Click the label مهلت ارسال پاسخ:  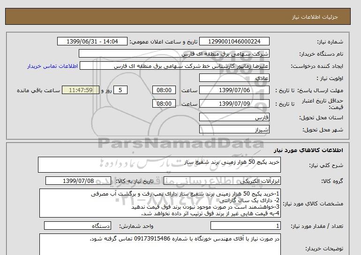pyautogui.click(x=320, y=90)
